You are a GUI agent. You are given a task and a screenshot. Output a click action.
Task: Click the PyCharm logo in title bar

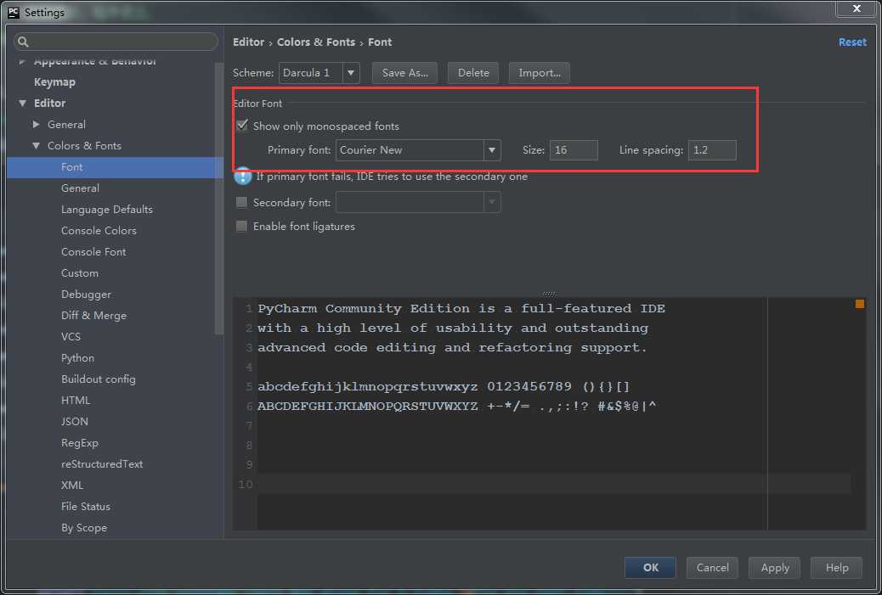(14, 12)
